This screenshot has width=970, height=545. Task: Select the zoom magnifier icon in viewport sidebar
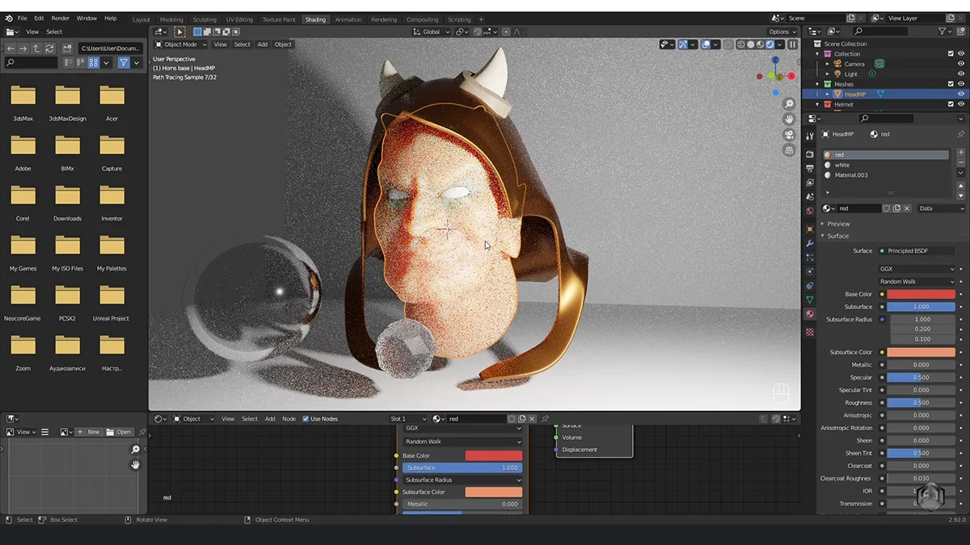789,103
